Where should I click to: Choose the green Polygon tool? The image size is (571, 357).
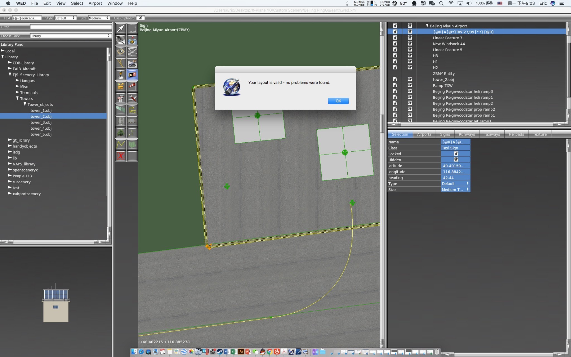click(132, 144)
